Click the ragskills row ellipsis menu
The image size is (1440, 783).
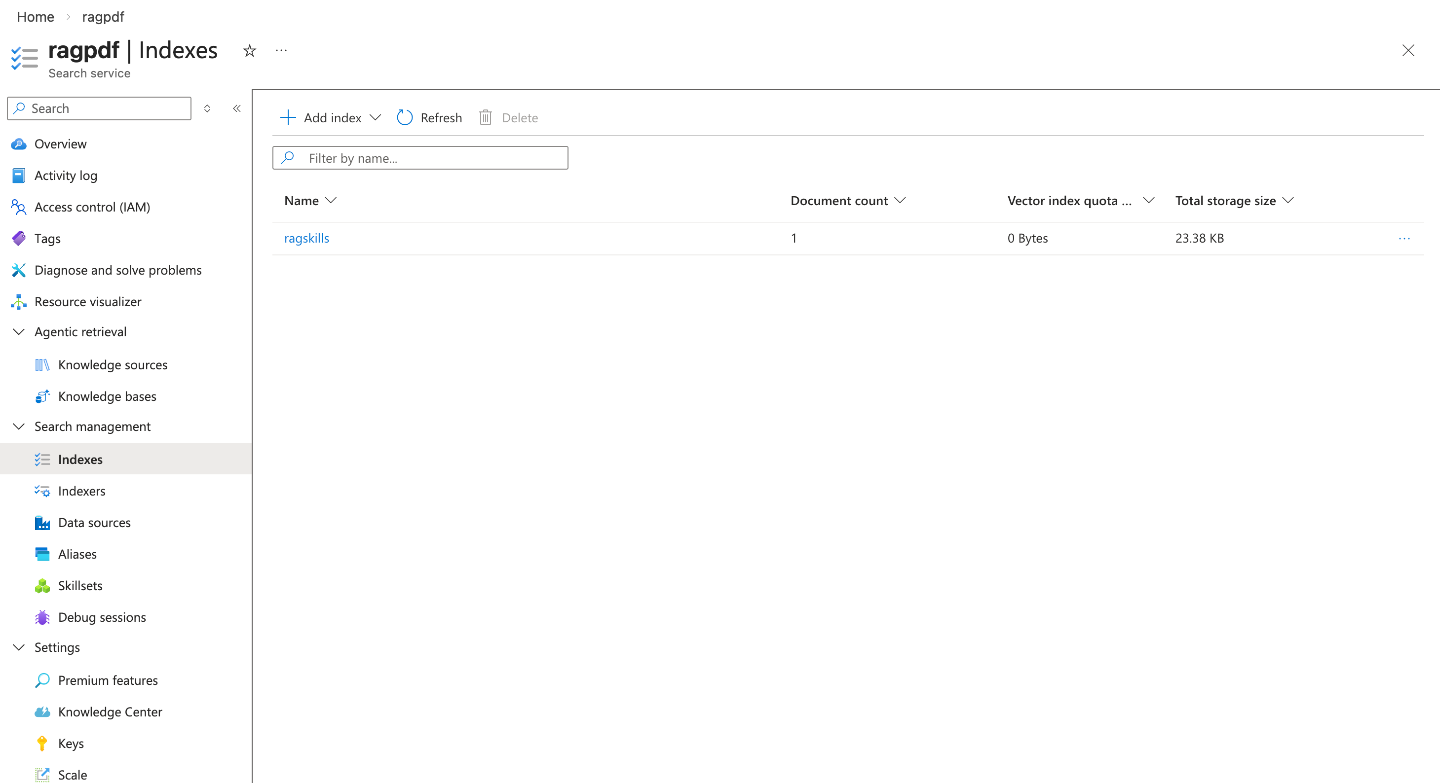(x=1403, y=239)
